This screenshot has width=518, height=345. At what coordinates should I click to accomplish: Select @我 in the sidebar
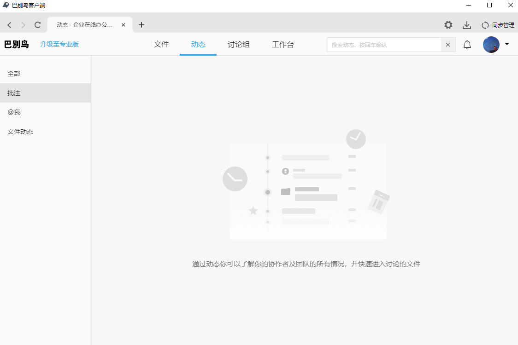(14, 112)
